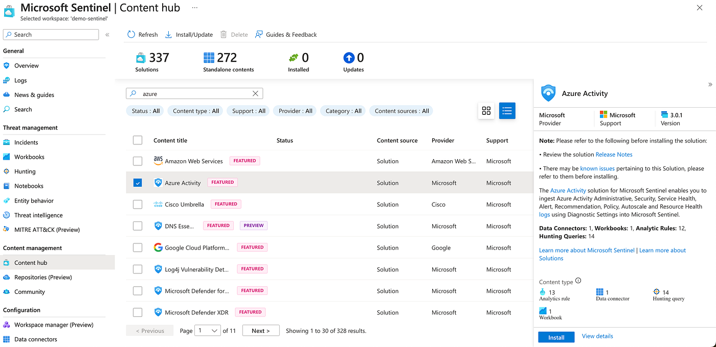Sort by Provider column header
Screen dimensions: 716x347
point(443,140)
